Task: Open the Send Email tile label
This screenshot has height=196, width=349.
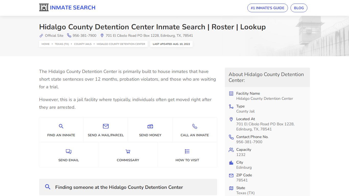Action: pos(68,160)
